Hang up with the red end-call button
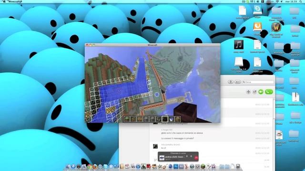 (x=196, y=158)
